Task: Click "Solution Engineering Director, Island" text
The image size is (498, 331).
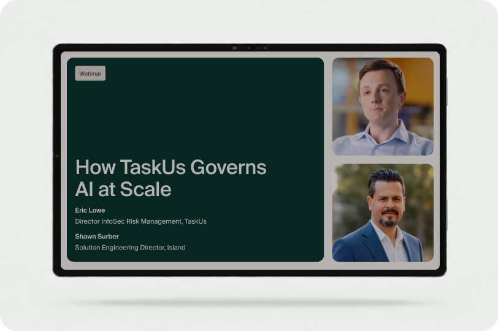Action: point(130,248)
